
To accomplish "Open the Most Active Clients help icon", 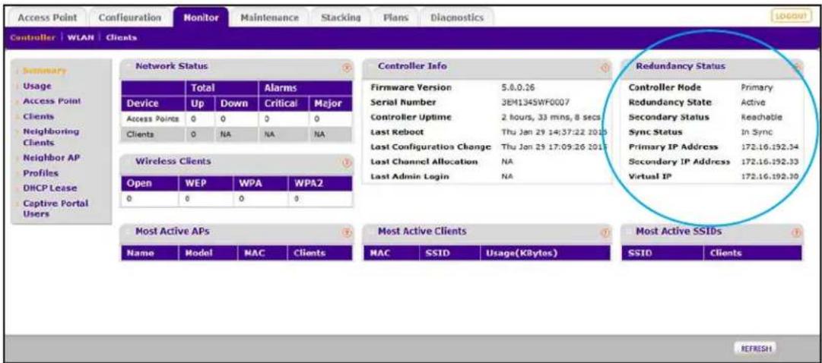I will pos(605,232).
